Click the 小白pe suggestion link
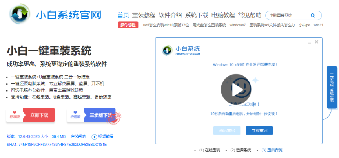This screenshot has width=339, height=158. tap(304, 25)
